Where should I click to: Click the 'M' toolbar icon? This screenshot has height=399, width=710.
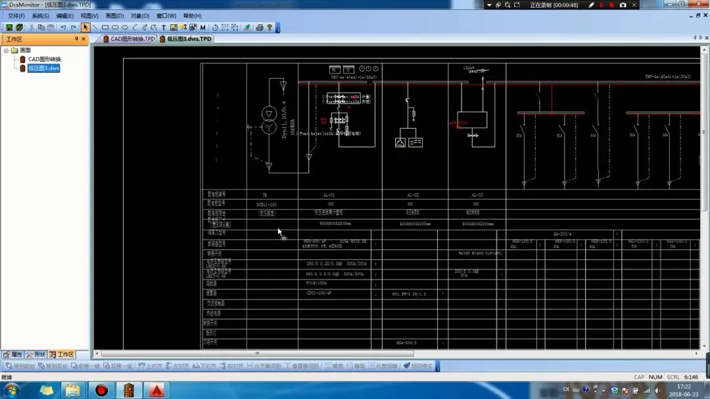click(x=203, y=28)
